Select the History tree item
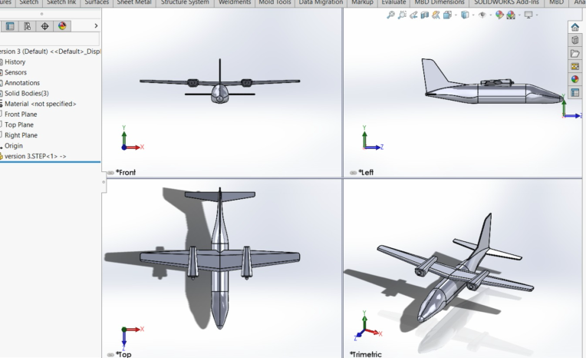The height and width of the screenshot is (358, 586). (x=15, y=61)
